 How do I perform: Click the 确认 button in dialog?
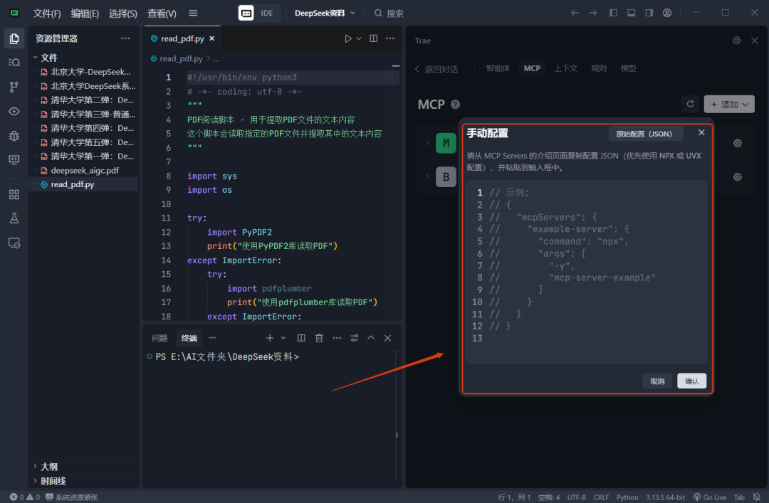pos(691,381)
